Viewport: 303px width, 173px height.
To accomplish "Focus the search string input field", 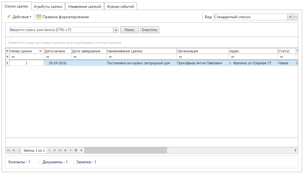I will 61,30.
